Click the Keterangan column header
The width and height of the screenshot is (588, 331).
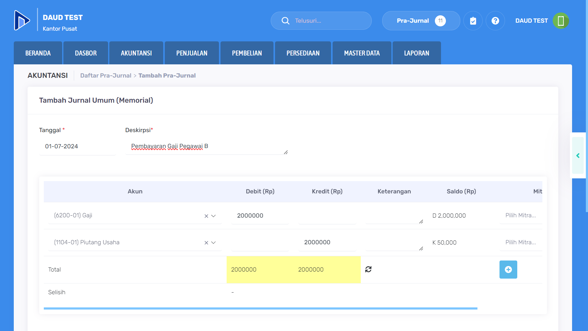pyautogui.click(x=394, y=191)
